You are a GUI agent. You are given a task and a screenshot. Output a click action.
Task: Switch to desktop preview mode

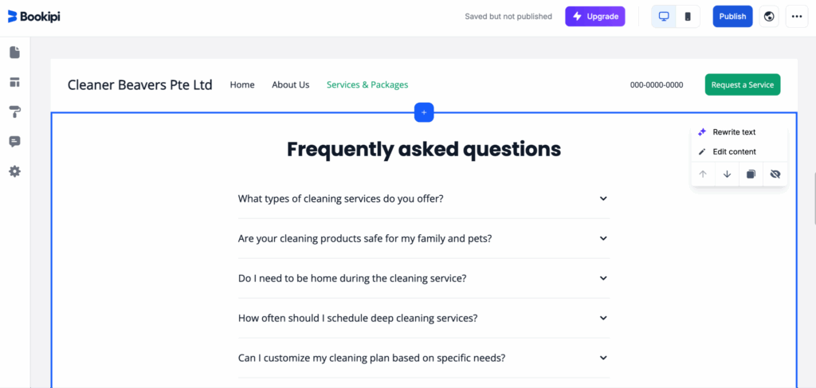pos(664,17)
